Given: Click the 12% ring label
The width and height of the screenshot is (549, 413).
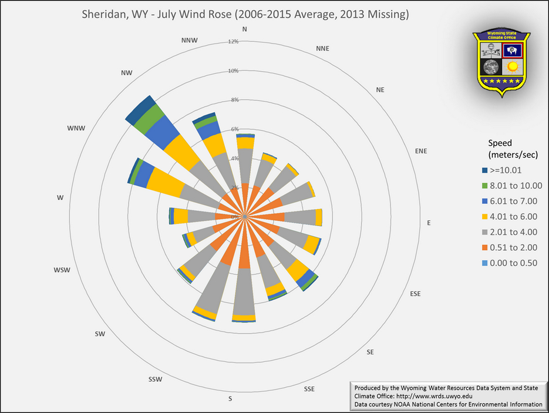Looking at the screenshot, I should (233, 42).
